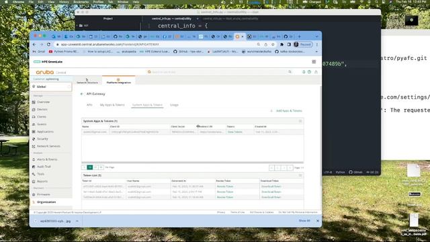Viewport: 430px width, 242px height.
Task: Close the Chrome downloads bar
Action: point(318,220)
